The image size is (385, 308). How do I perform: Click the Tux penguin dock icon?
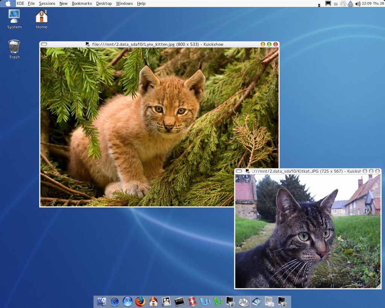click(x=166, y=301)
